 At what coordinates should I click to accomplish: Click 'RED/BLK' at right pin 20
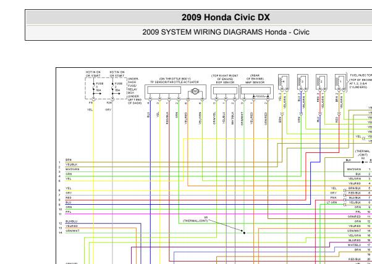point(355,259)
